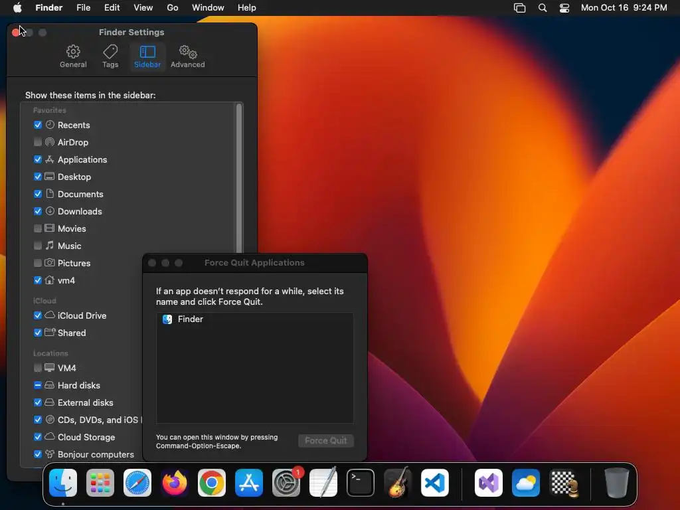The height and width of the screenshot is (510, 680).
Task: Open the Weather app in Dock
Action: pyautogui.click(x=526, y=483)
